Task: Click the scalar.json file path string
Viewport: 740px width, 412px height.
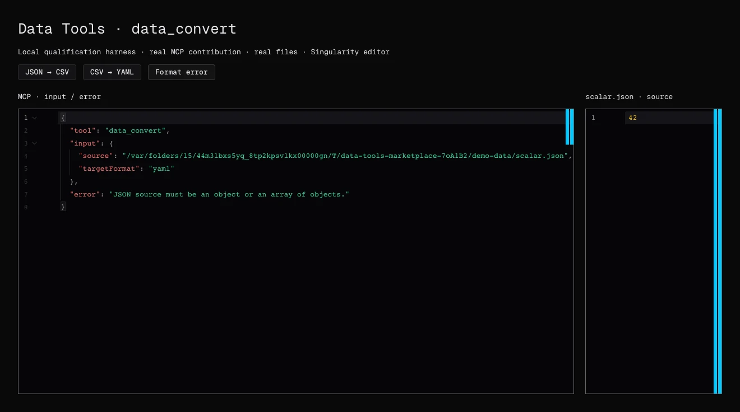Action: [345, 156]
